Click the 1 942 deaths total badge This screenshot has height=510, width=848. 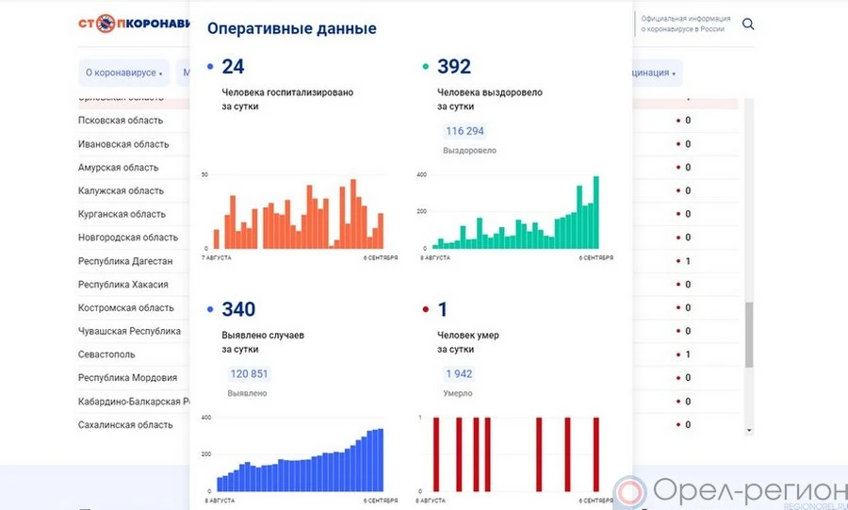click(459, 373)
